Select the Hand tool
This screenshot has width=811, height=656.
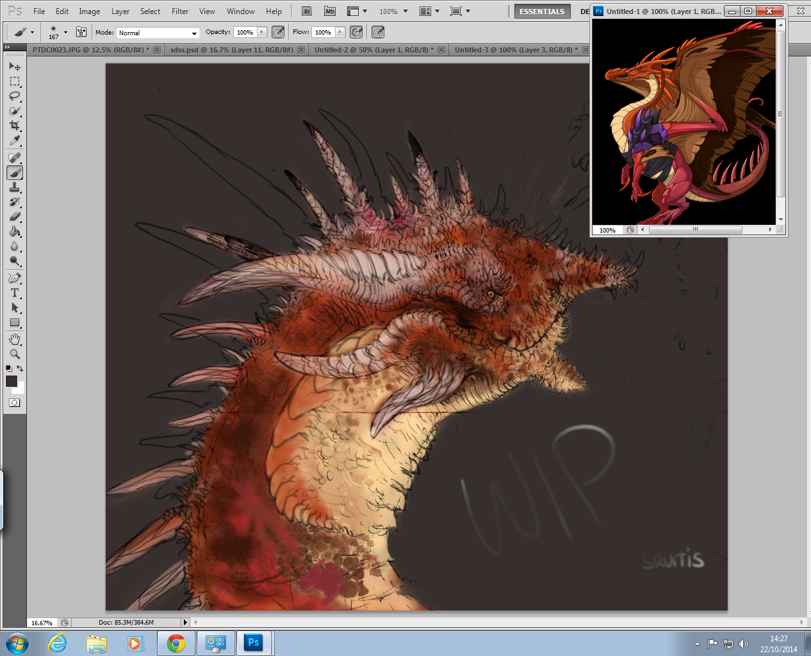click(15, 339)
